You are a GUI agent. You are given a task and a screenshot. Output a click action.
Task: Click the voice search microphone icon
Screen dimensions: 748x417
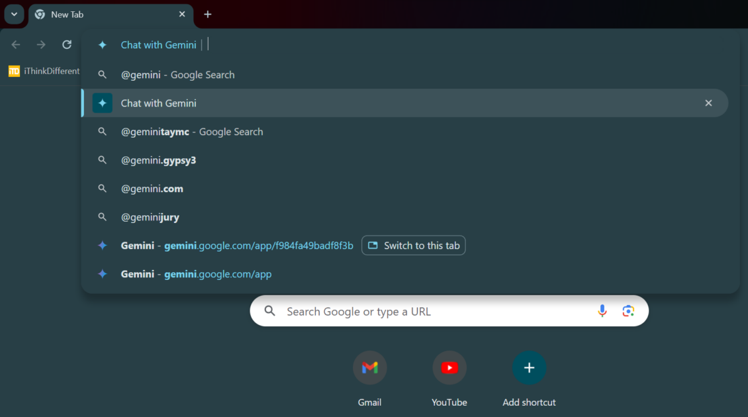(x=602, y=311)
